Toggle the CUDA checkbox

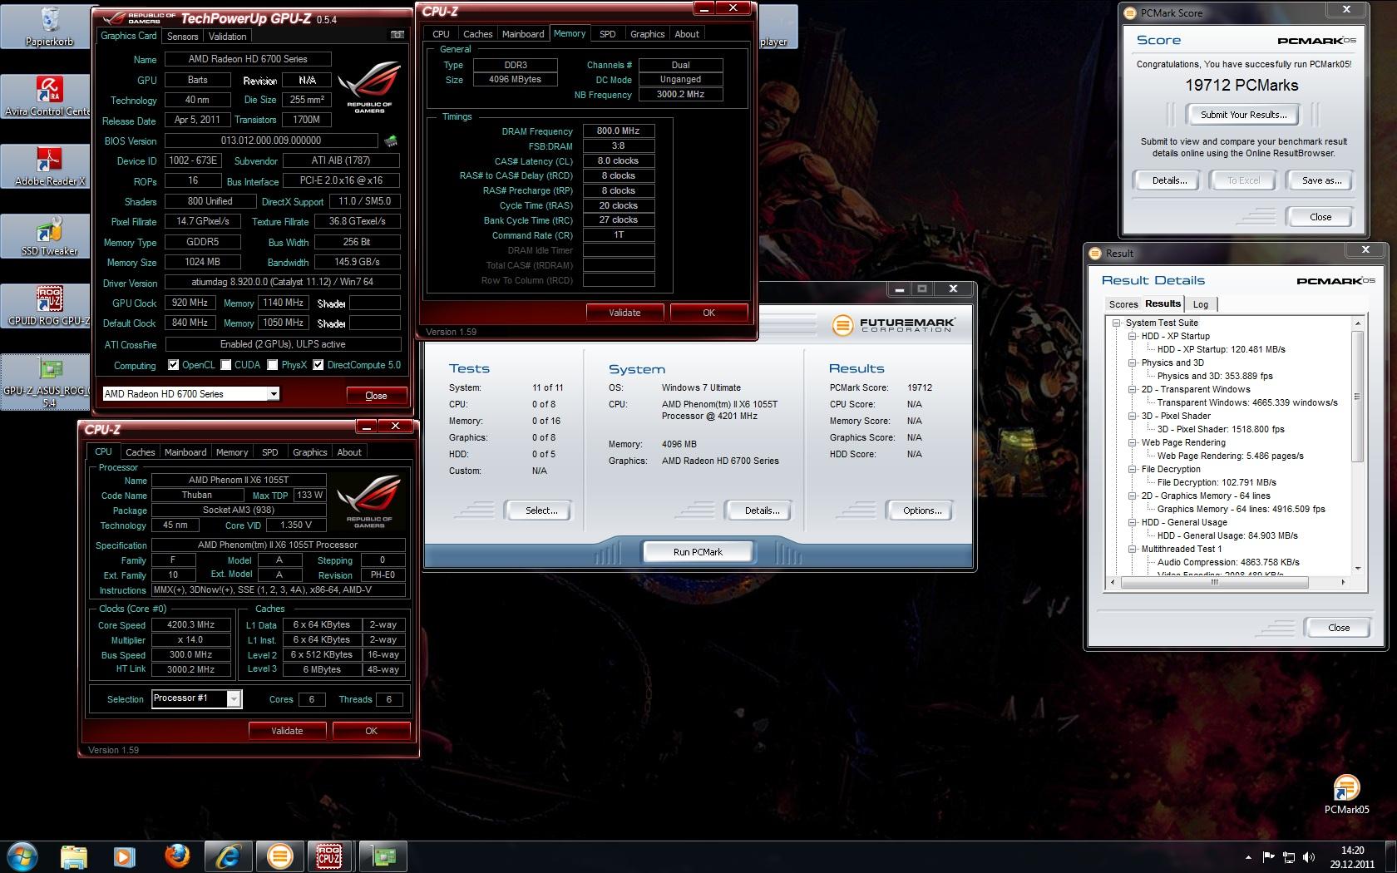225,365
